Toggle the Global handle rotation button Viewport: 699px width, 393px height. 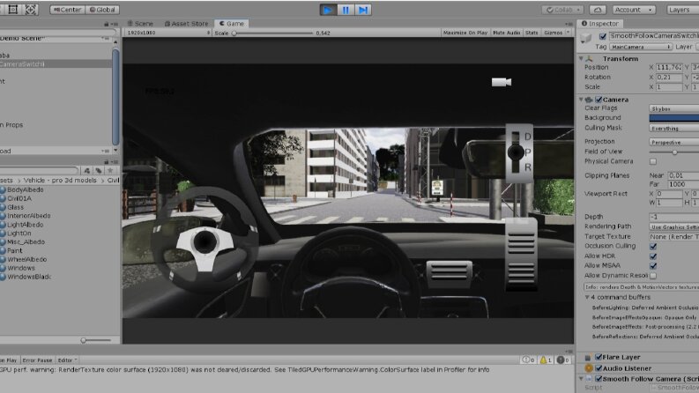[x=102, y=10]
